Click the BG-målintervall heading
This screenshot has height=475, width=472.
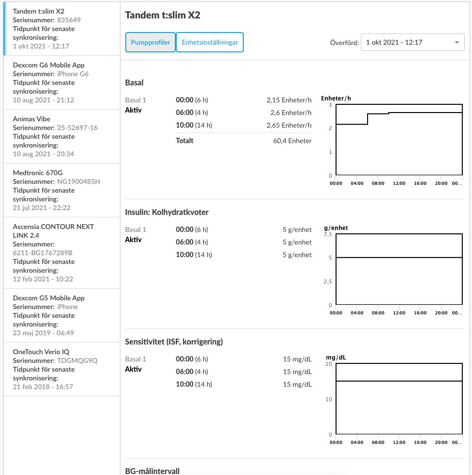(x=152, y=471)
